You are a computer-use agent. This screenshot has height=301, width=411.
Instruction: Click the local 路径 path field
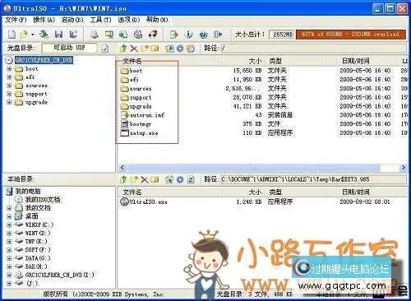click(313, 179)
